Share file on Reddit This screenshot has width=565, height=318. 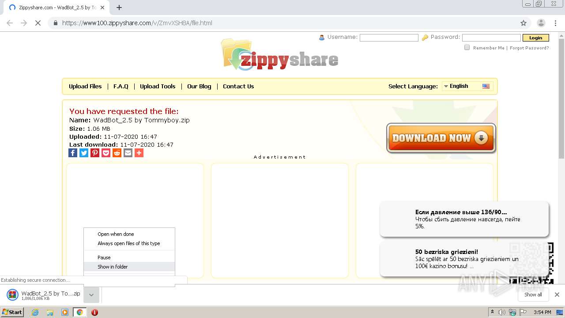point(117,153)
